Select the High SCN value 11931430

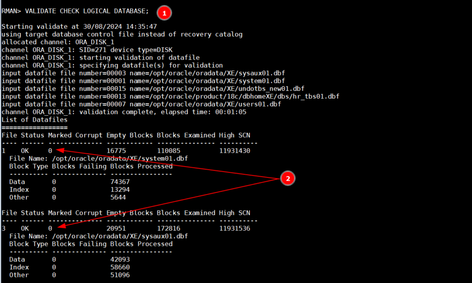[235, 151]
